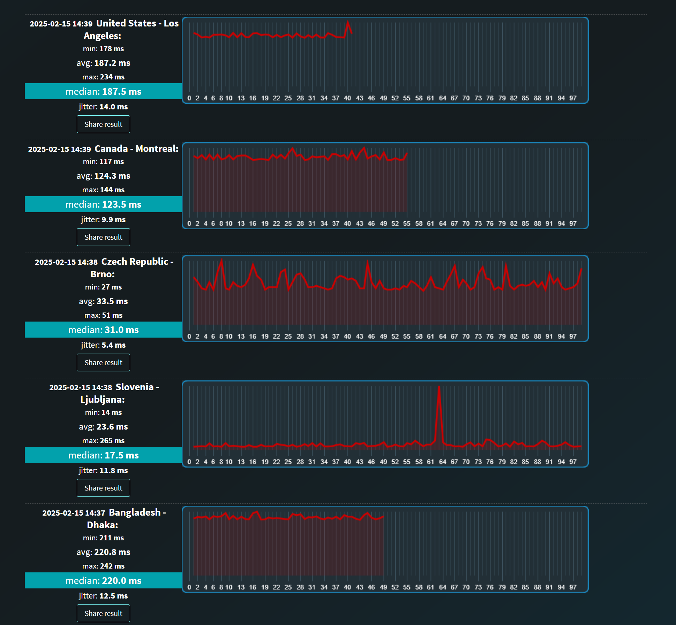
Task: Click min: 27 ms text
Action: pos(103,287)
